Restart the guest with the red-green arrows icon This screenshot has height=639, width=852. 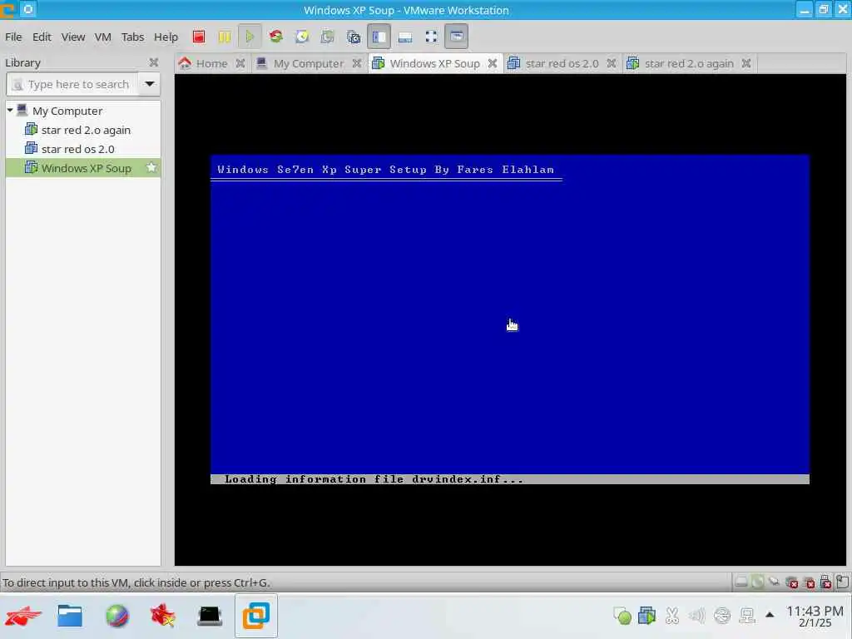pyautogui.click(x=276, y=37)
